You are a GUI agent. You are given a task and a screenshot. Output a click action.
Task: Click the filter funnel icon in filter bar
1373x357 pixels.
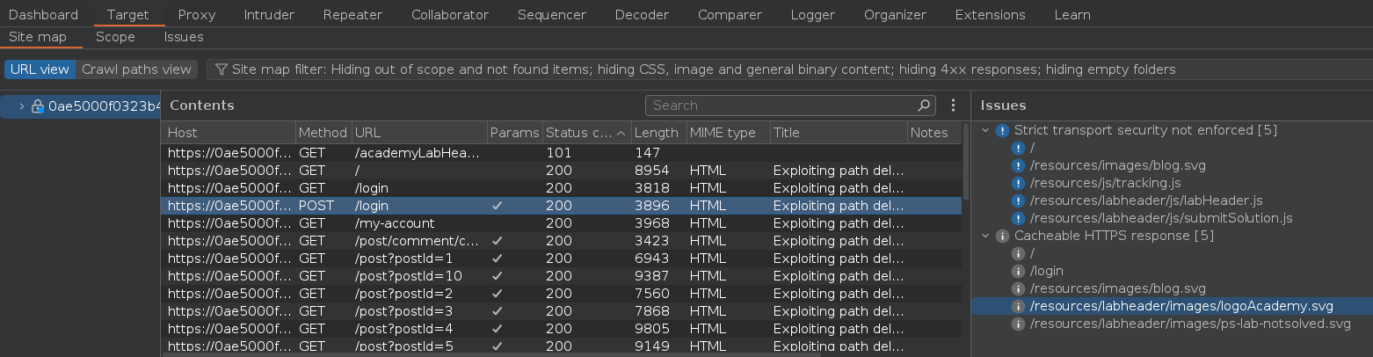tap(222, 69)
